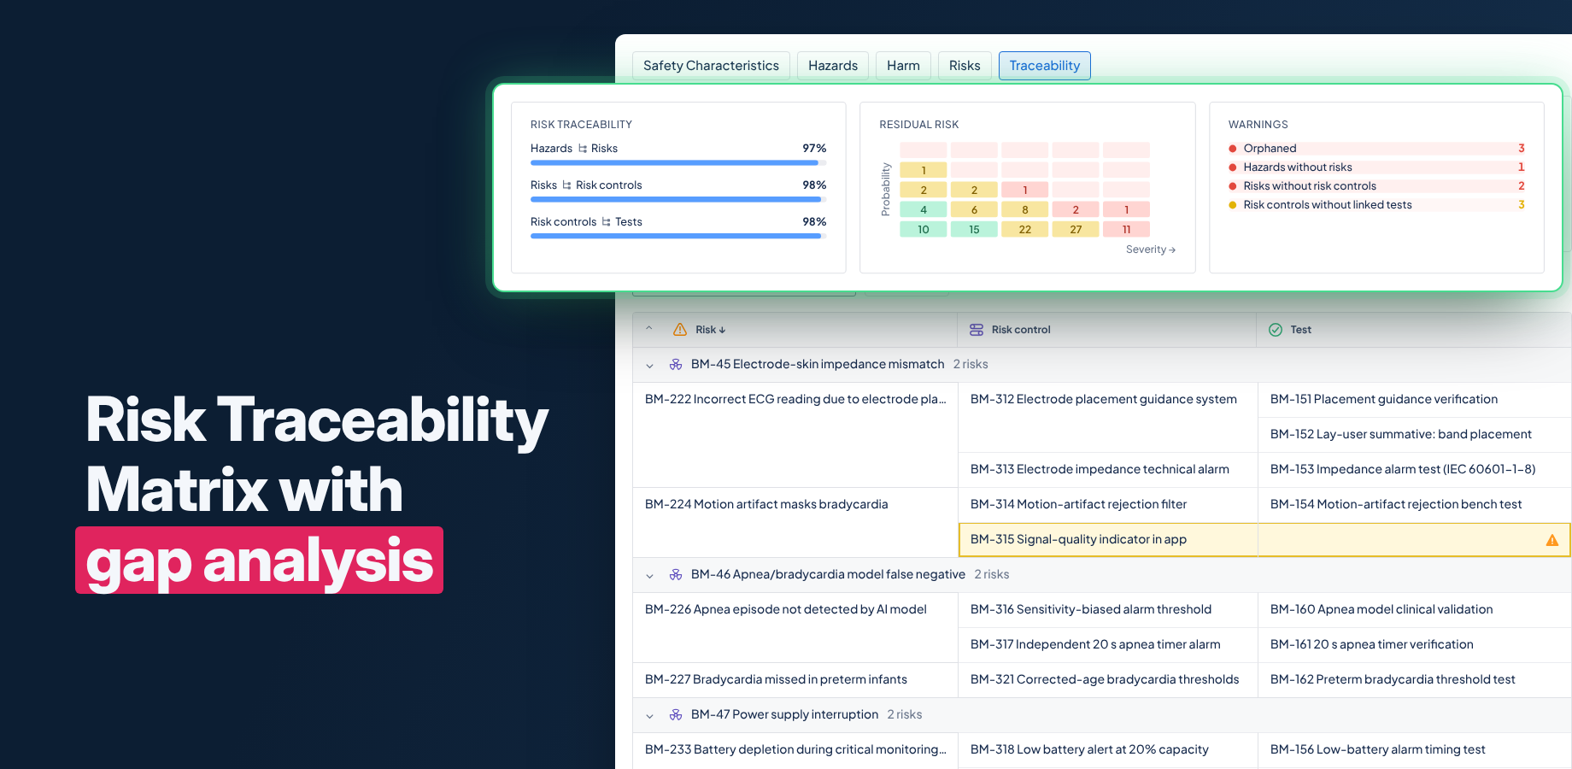The height and width of the screenshot is (769, 1572).
Task: Select the residual risk cell showing 22
Action: [x=1025, y=230]
